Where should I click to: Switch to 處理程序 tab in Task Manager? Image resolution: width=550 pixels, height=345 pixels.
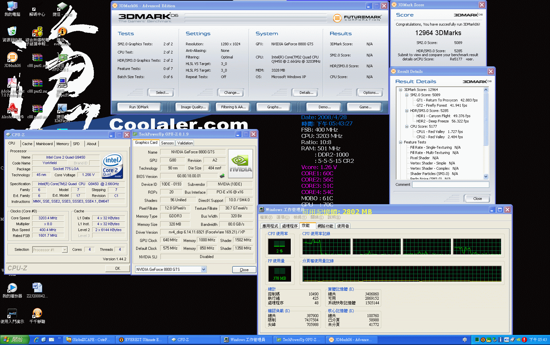pyautogui.click(x=290, y=226)
